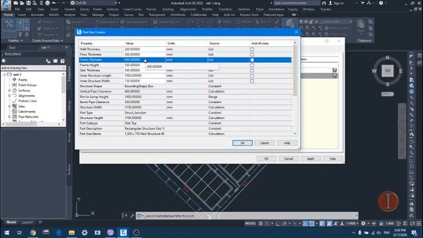Open the File menu

pos(18,9)
